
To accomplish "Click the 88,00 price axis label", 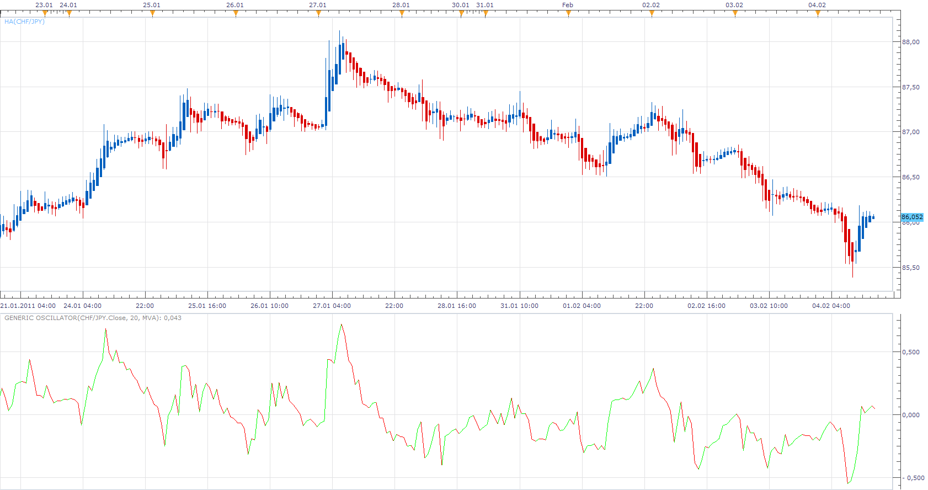I will (x=911, y=42).
